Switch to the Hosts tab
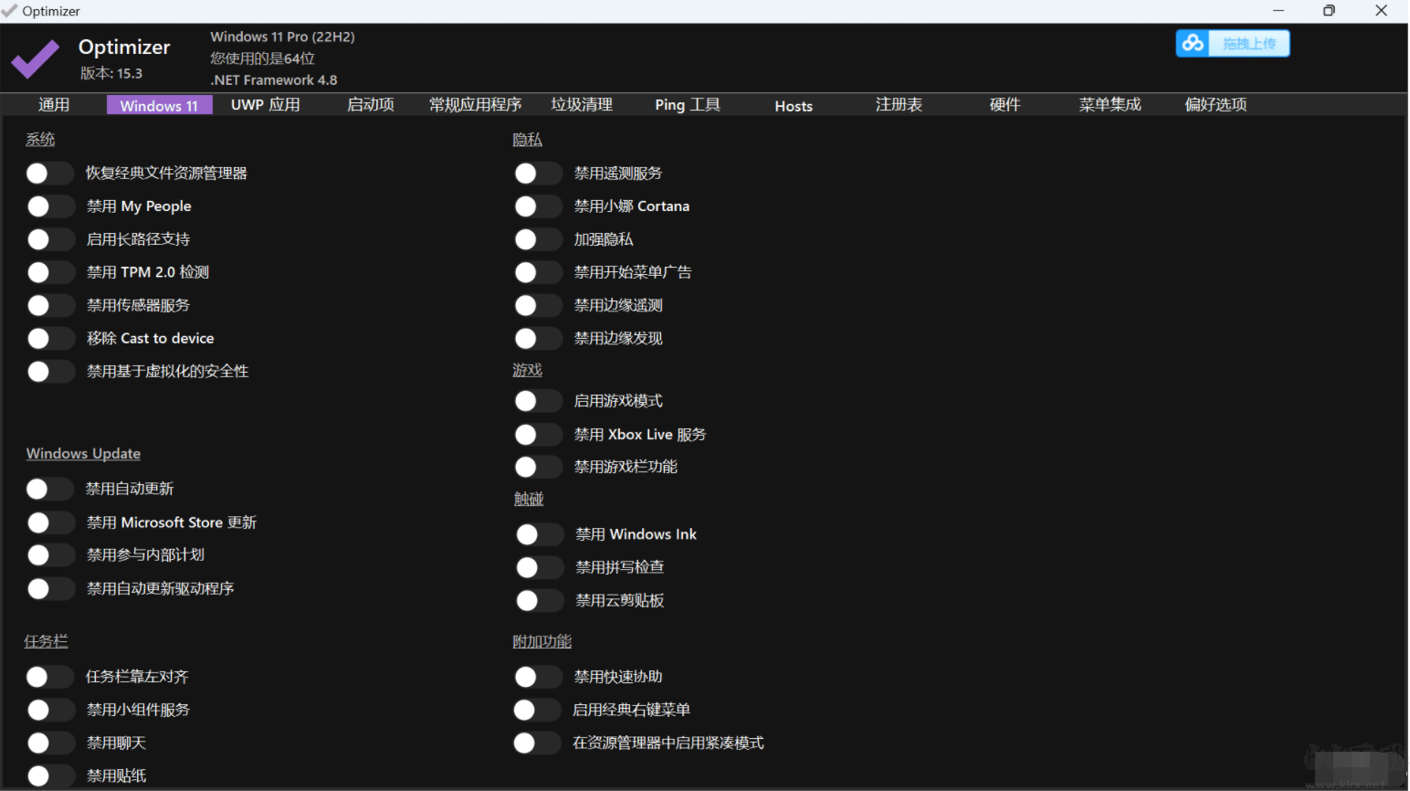The width and height of the screenshot is (1410, 791). [x=793, y=104]
